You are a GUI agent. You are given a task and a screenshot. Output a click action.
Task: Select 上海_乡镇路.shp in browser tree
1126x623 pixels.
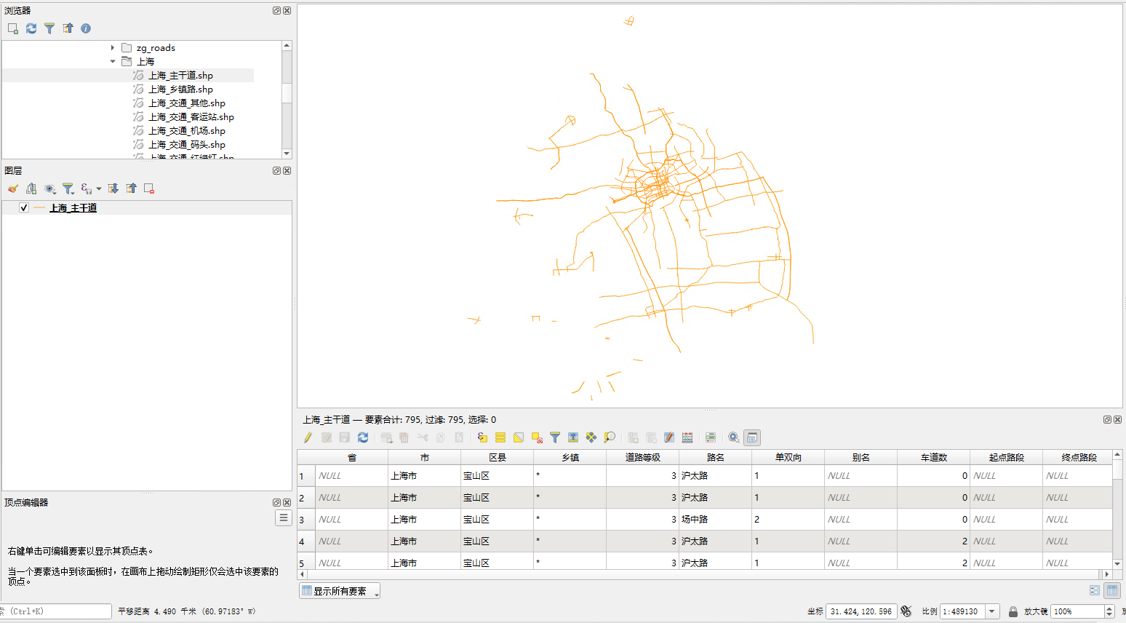pyautogui.click(x=180, y=90)
